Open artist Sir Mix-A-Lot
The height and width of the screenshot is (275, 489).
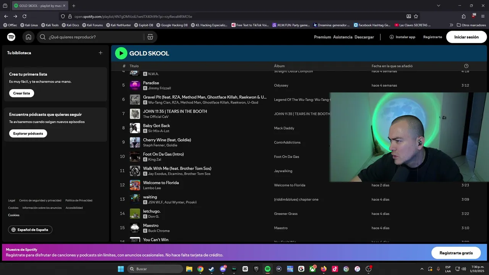[x=159, y=131]
